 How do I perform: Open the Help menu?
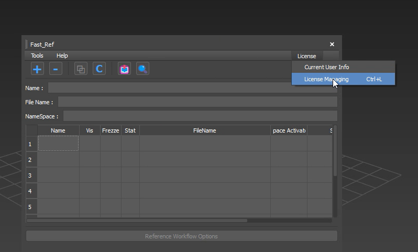point(62,56)
